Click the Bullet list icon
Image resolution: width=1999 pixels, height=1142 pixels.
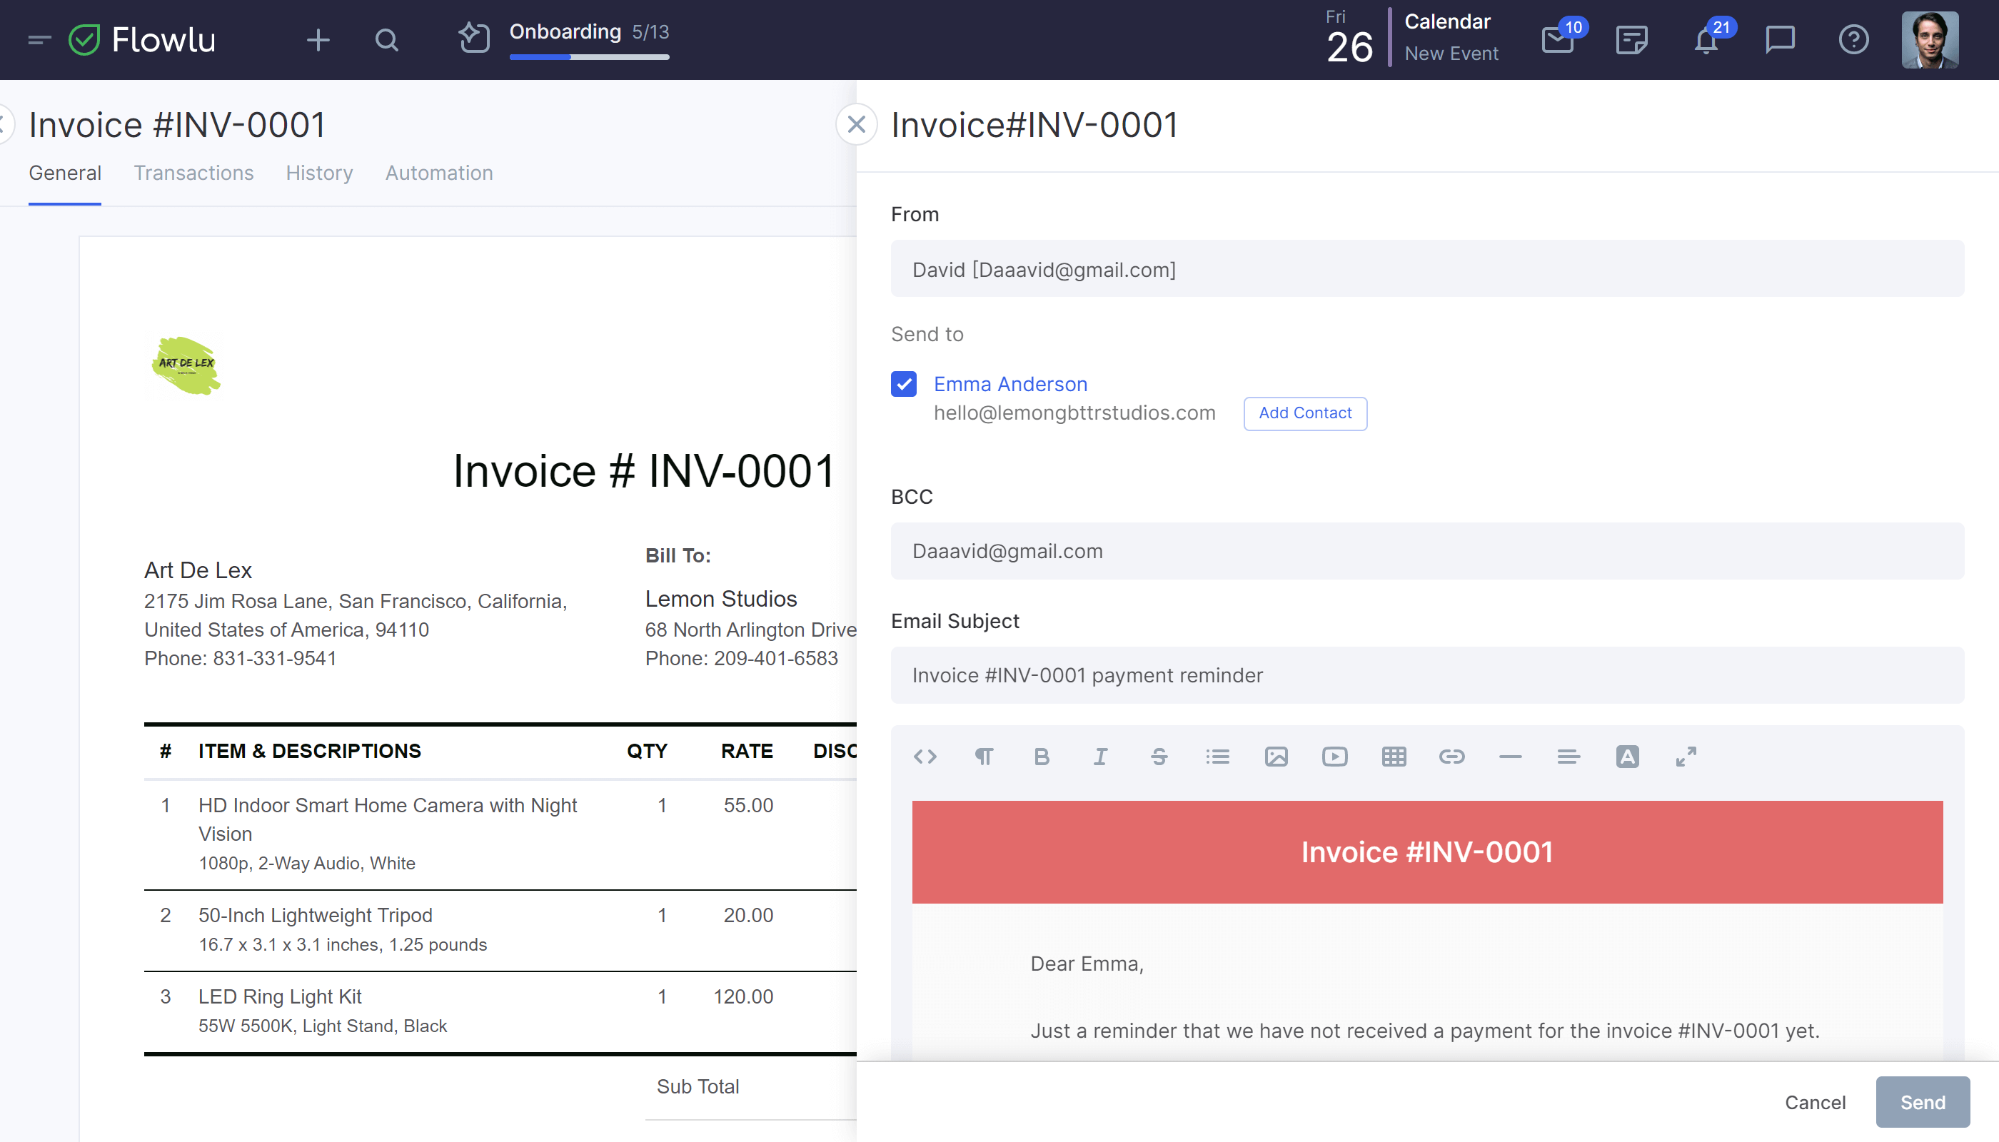(x=1217, y=757)
